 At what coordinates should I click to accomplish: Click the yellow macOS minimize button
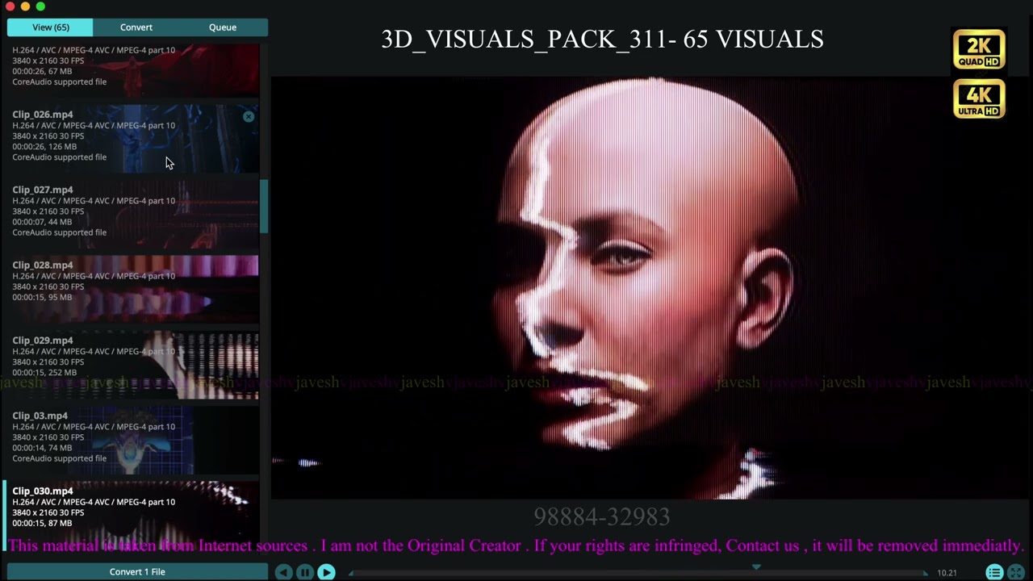click(25, 6)
